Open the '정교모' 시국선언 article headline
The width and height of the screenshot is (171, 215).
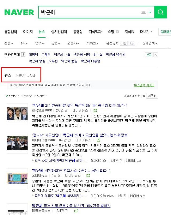[x=80, y=135]
